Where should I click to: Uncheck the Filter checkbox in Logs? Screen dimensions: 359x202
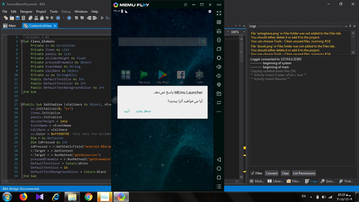tap(253, 173)
